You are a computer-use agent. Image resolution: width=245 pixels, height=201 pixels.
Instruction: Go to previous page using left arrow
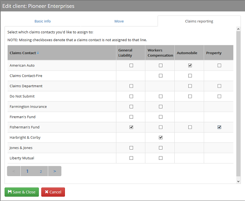(14, 171)
